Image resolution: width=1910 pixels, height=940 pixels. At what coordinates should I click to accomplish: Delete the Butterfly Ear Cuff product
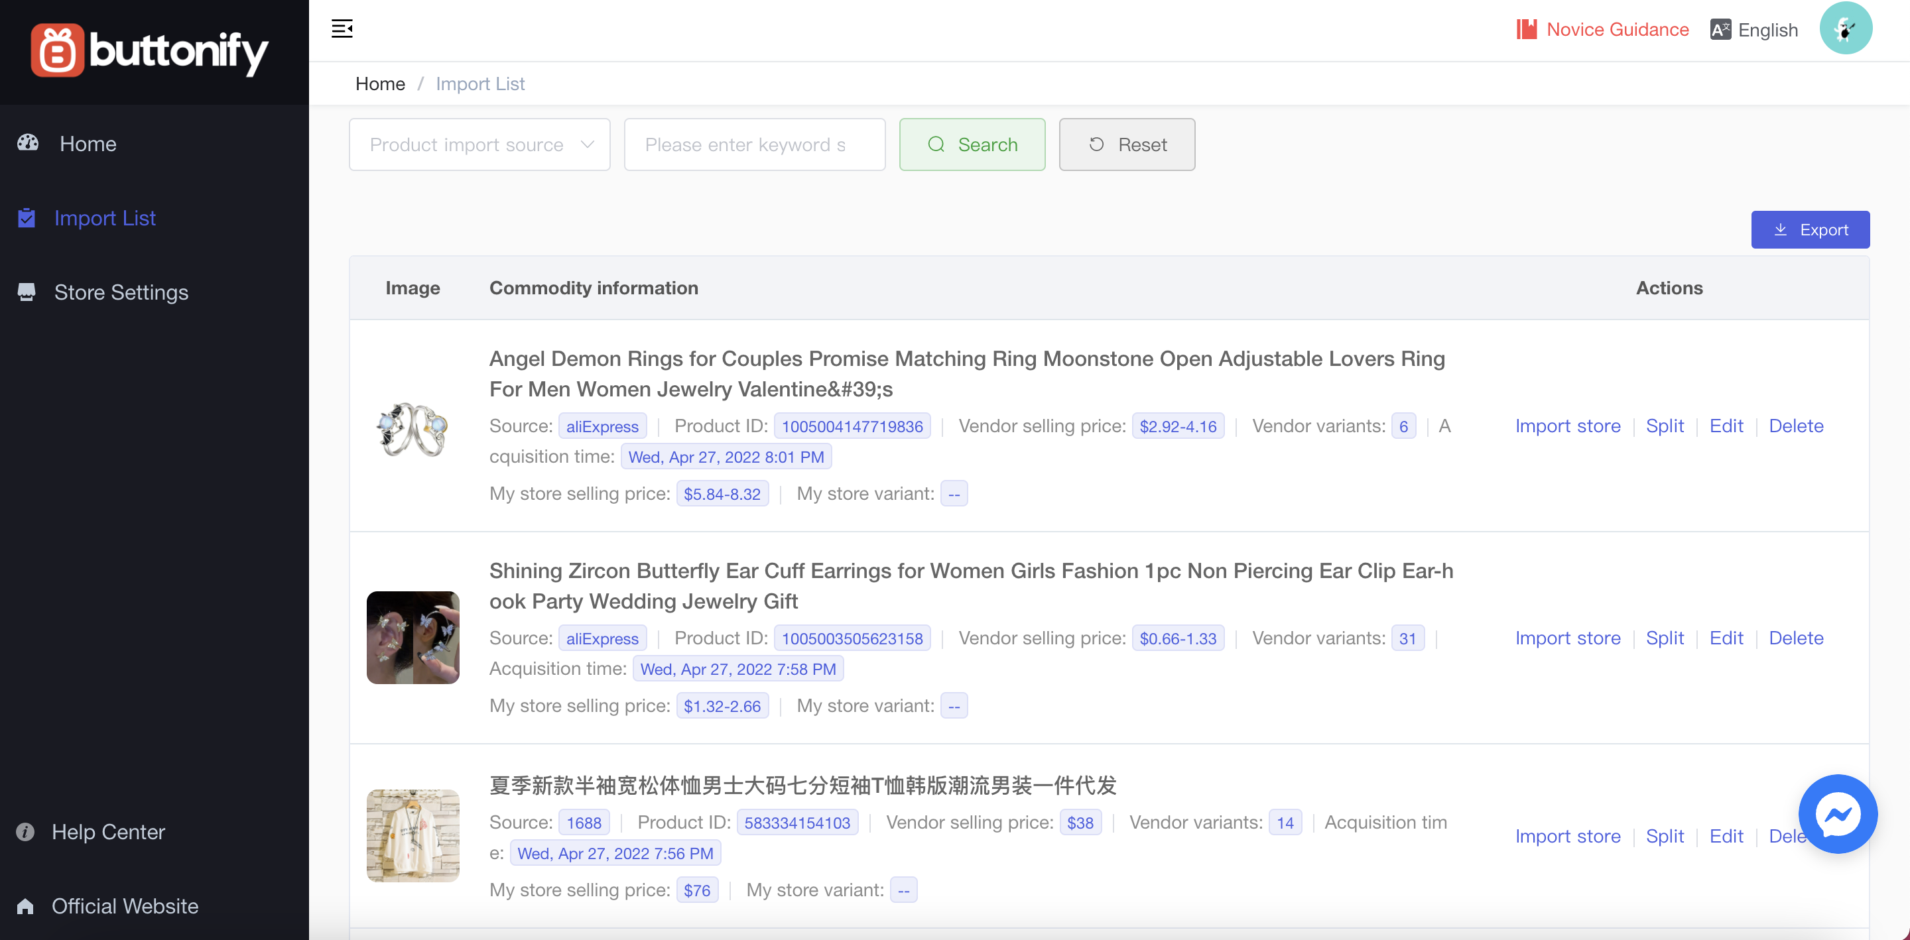(x=1795, y=638)
